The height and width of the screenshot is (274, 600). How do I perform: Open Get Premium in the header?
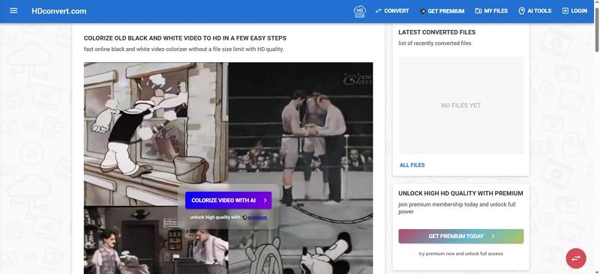pyautogui.click(x=442, y=11)
